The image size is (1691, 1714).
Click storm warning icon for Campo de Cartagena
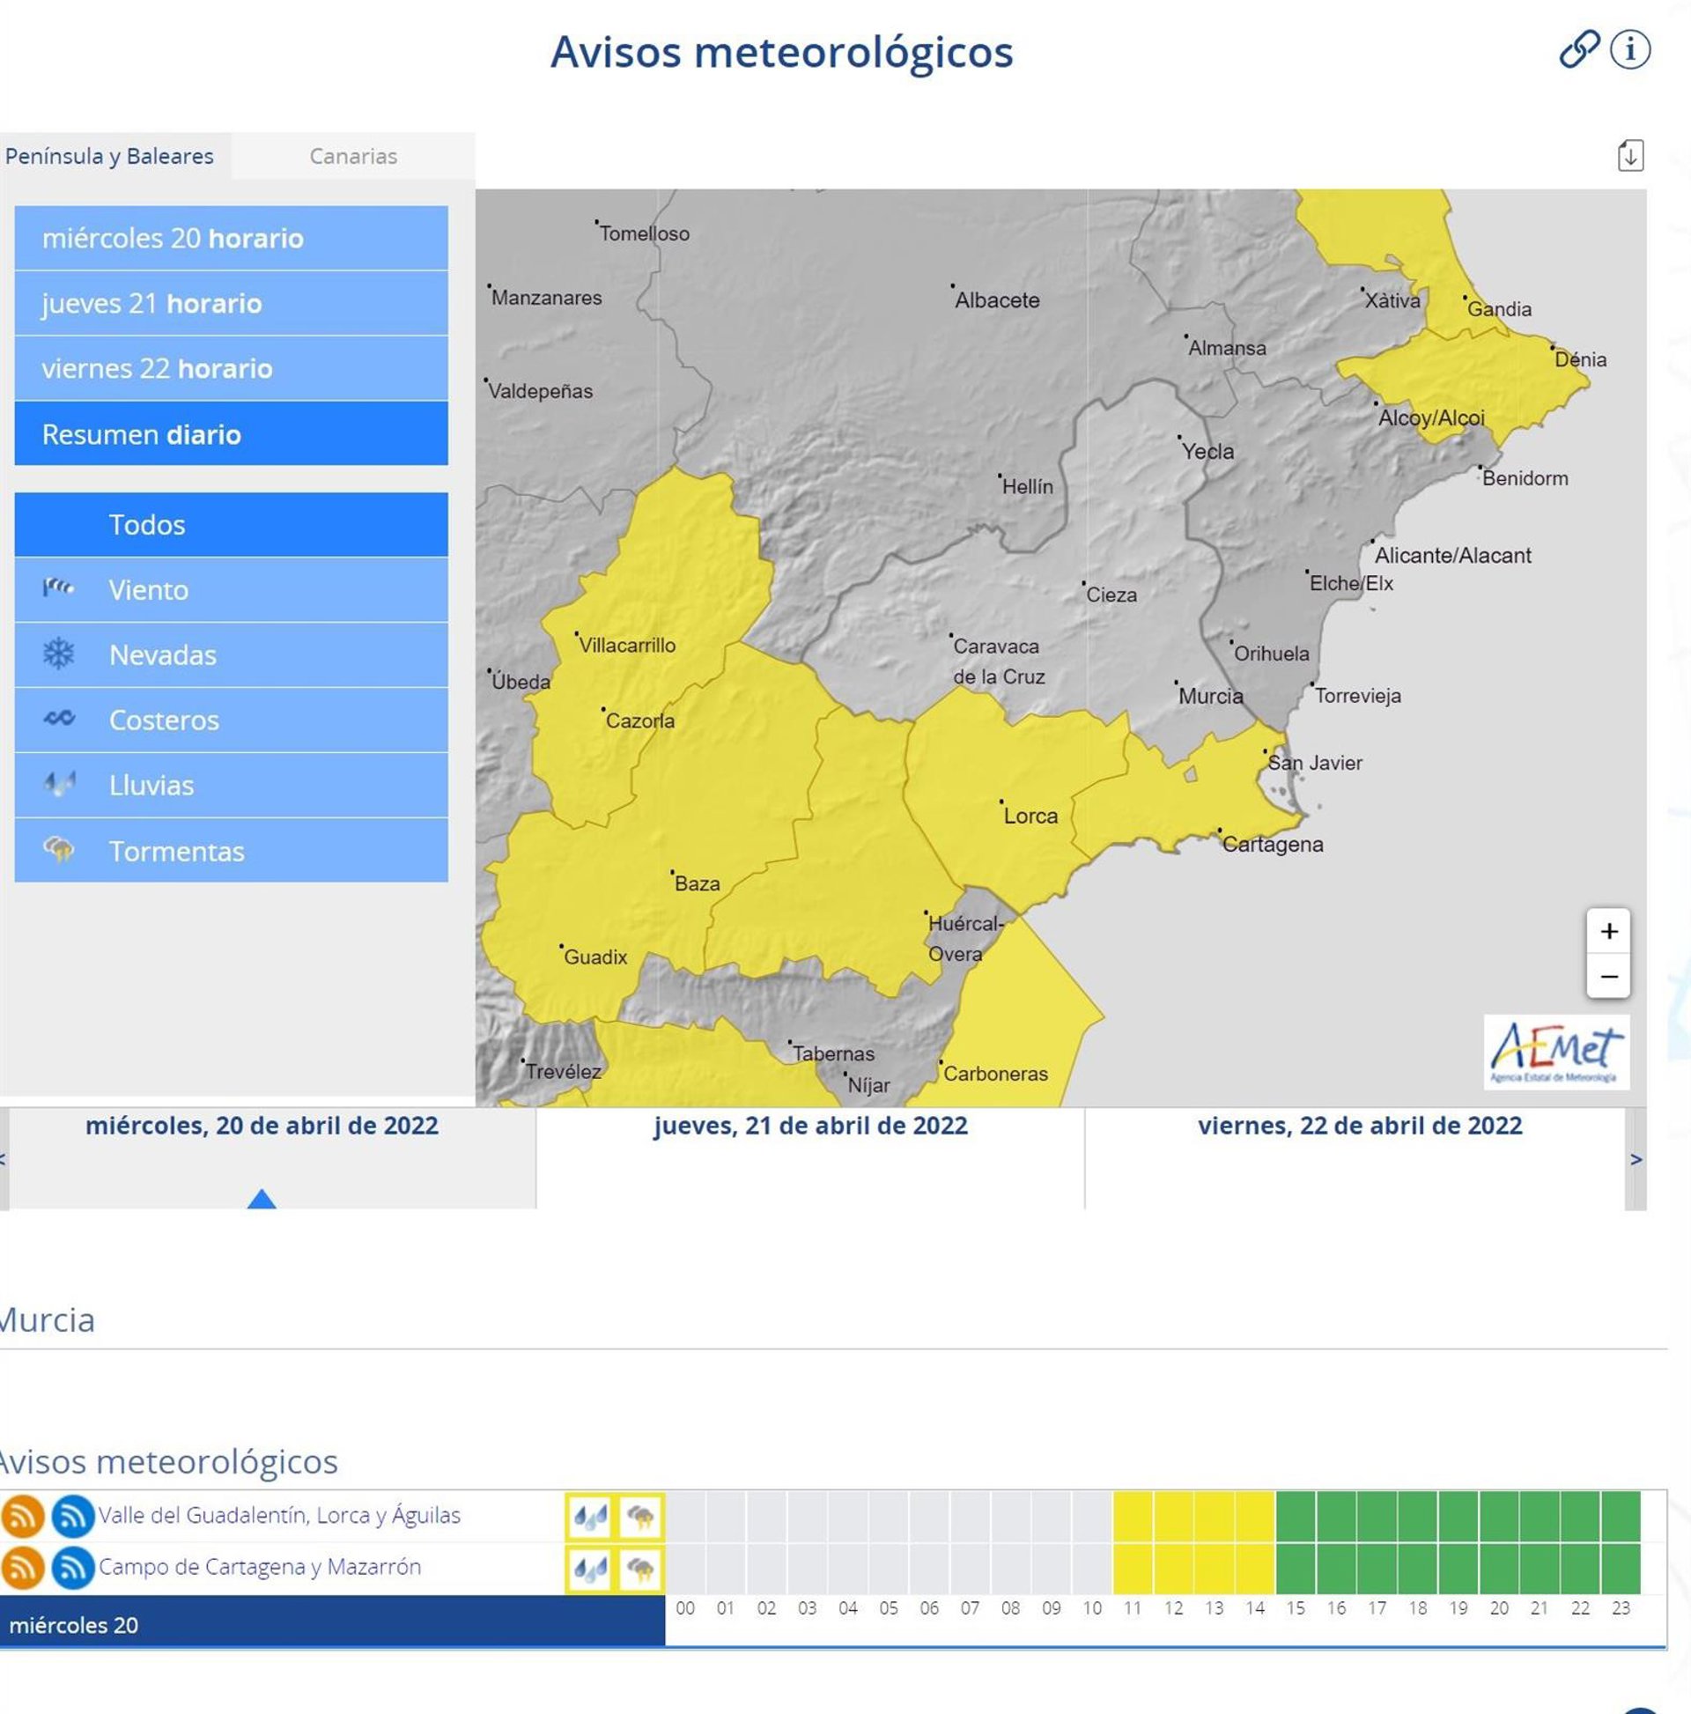639,1569
